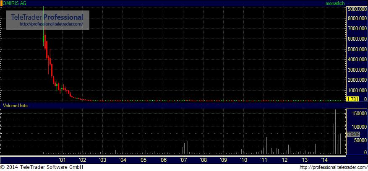Click the '13 year label on time axis
Screen dimensions: 368x171
304,160
